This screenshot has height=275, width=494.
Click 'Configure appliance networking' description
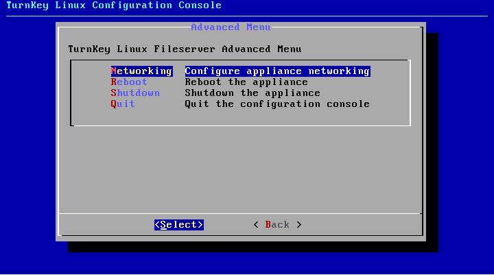click(277, 71)
